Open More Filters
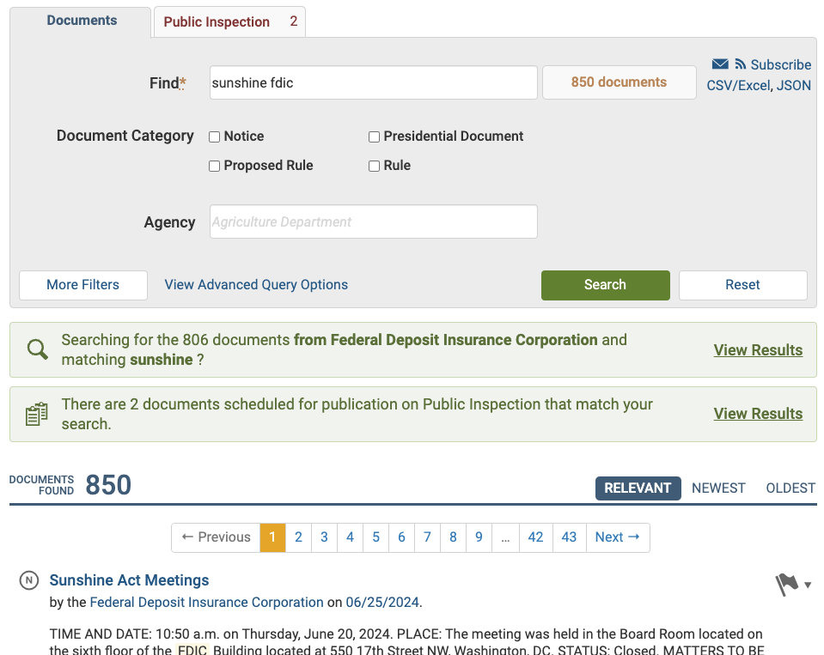This screenshot has height=655, width=824. (83, 285)
